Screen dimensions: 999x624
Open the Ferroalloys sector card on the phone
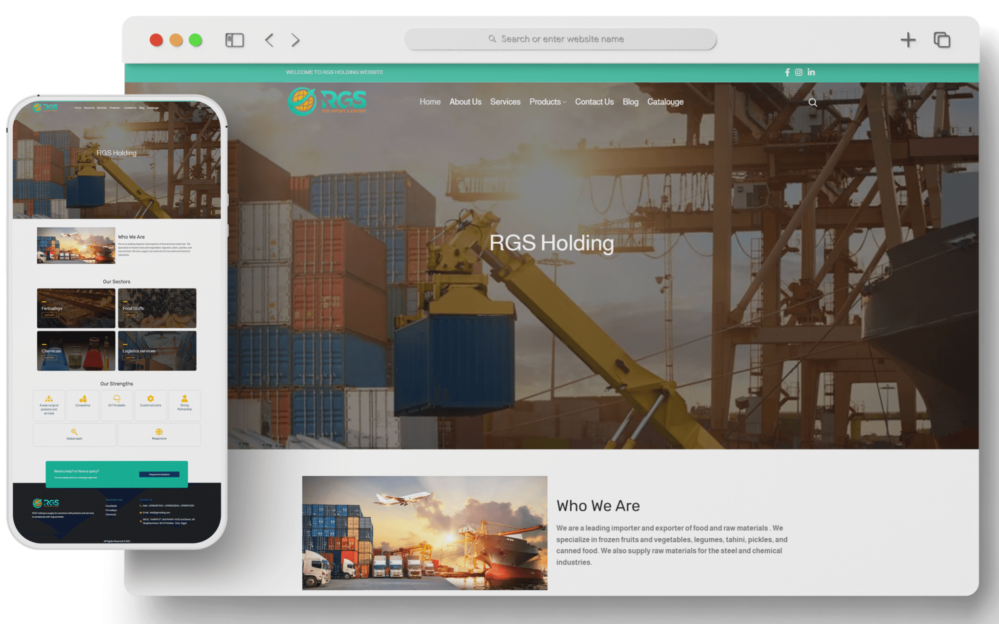76,308
